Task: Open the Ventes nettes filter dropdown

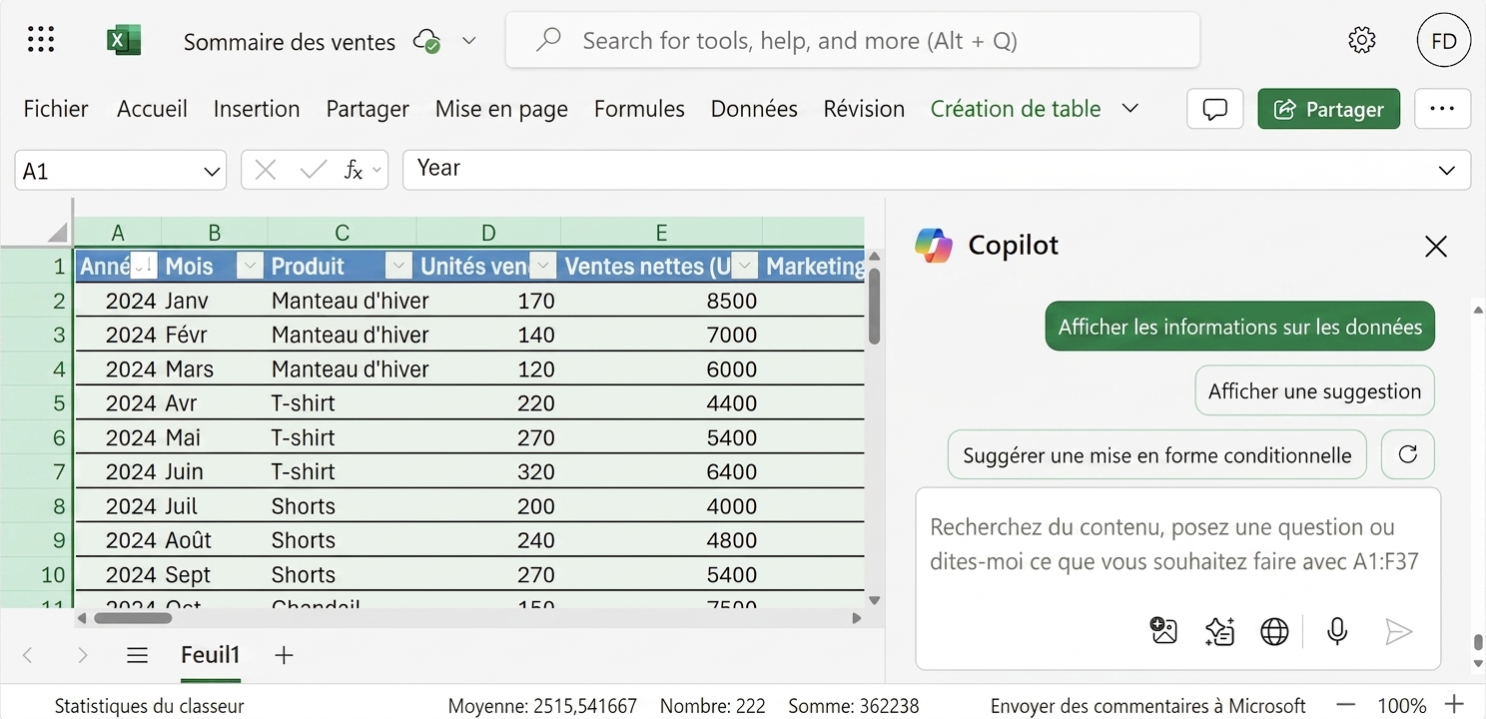Action: [x=745, y=266]
